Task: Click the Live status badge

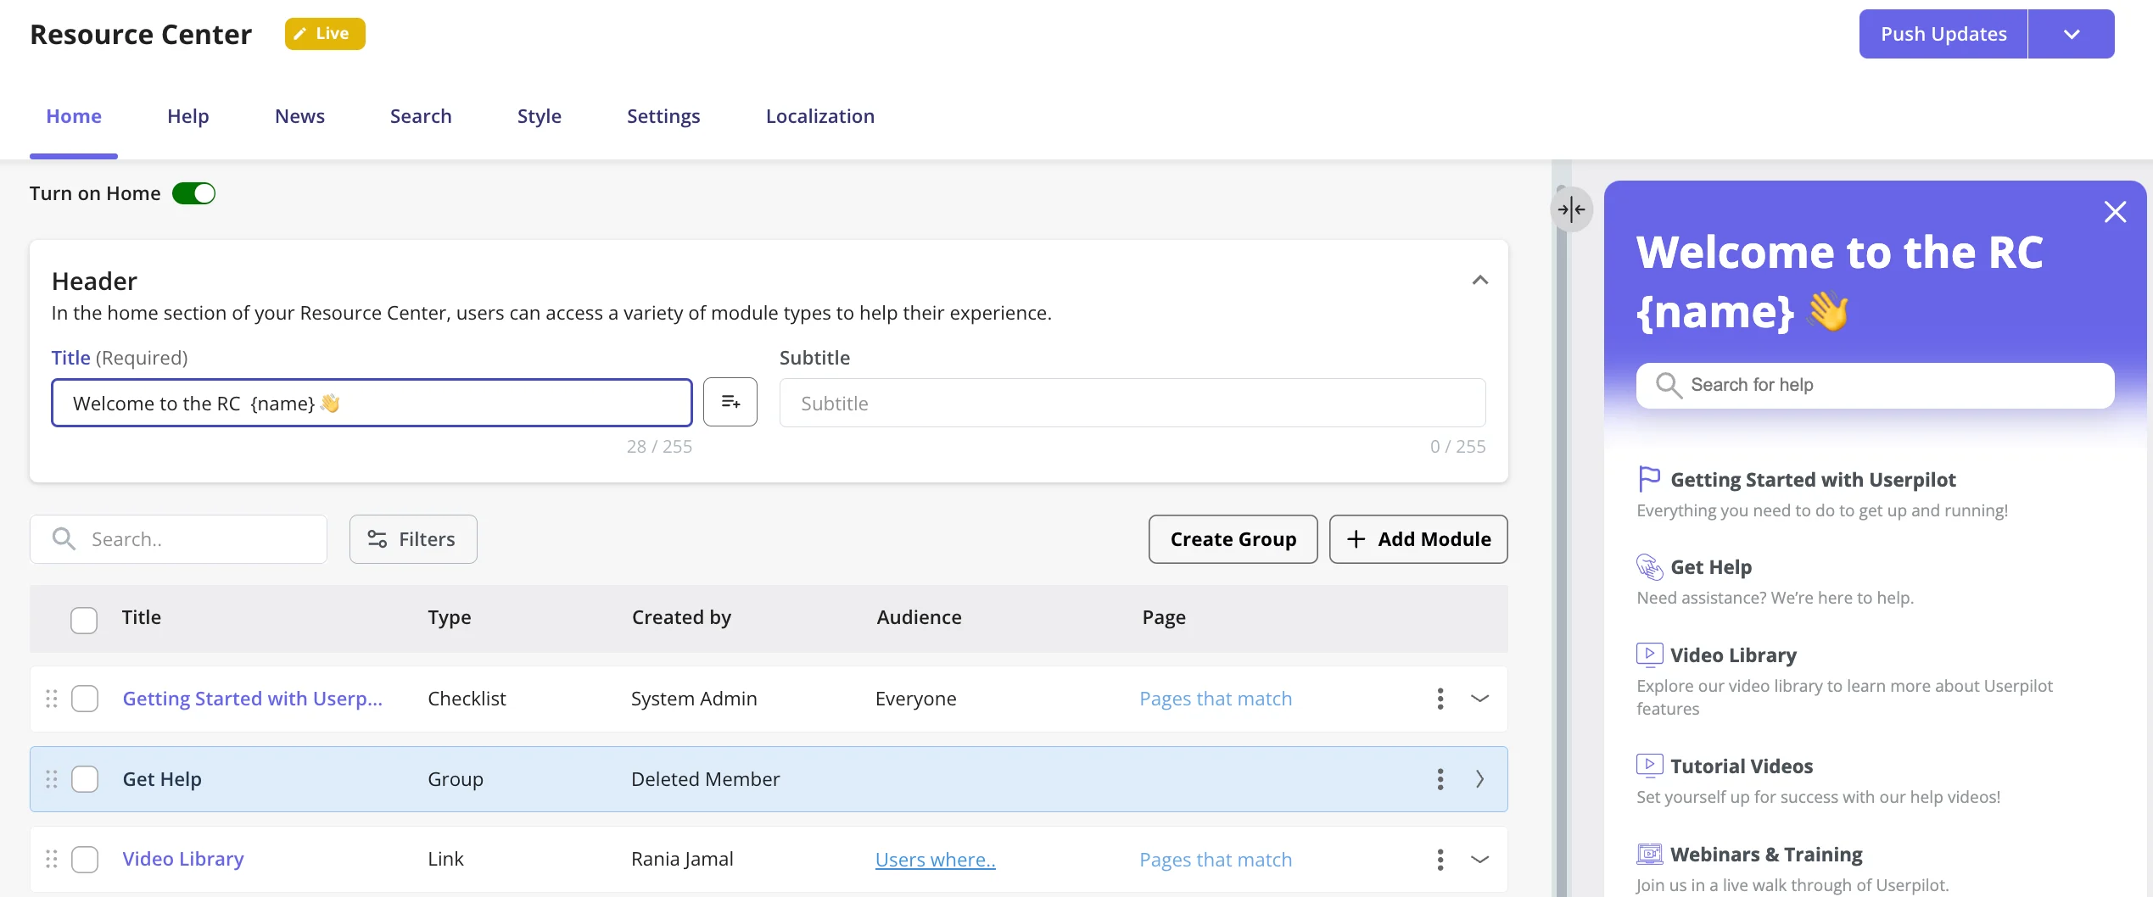Action: coord(325,34)
